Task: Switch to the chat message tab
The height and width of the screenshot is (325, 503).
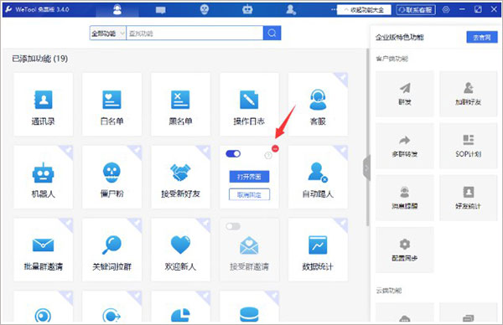Action: pyautogui.click(x=160, y=10)
